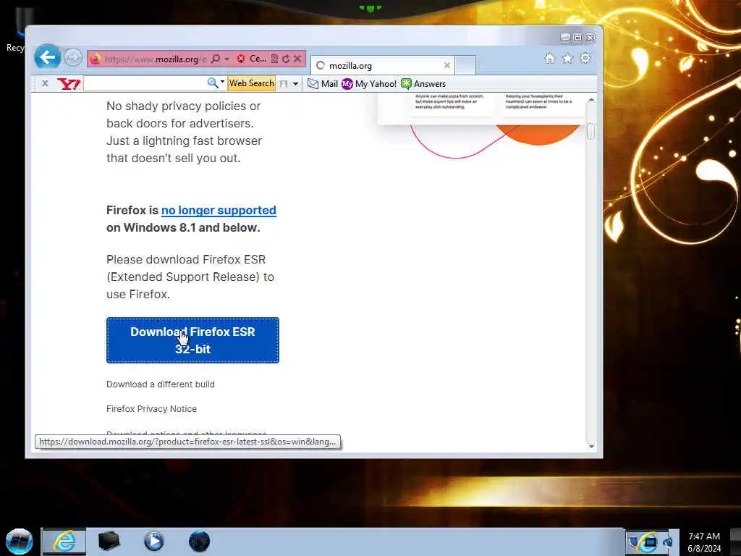Click the Yahoo! logo on toolbar
This screenshot has width=741, height=556.
coord(69,84)
